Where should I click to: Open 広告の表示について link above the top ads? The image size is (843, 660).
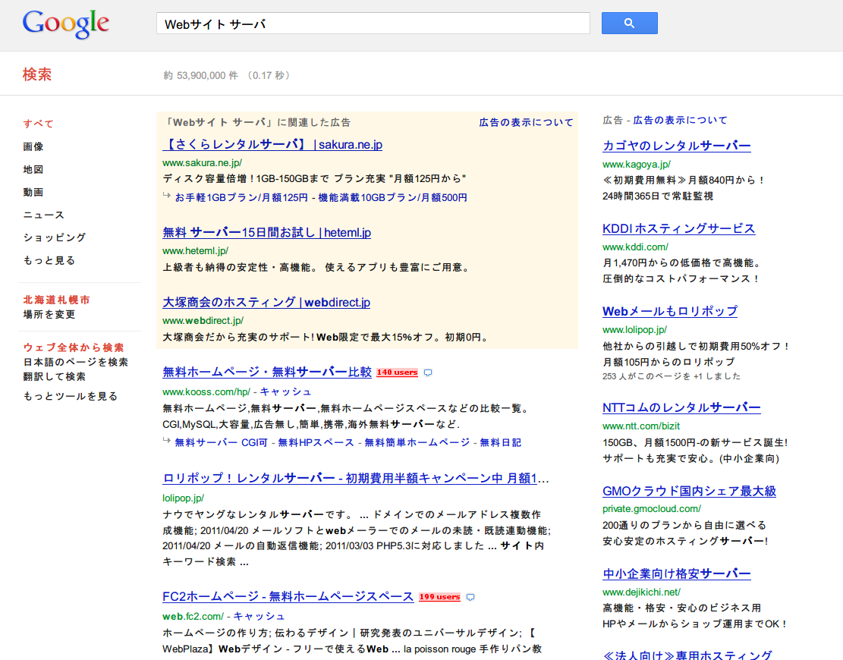527,123
